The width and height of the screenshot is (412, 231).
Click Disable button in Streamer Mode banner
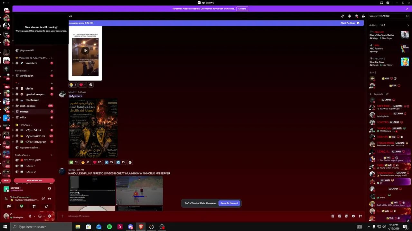[x=242, y=9]
